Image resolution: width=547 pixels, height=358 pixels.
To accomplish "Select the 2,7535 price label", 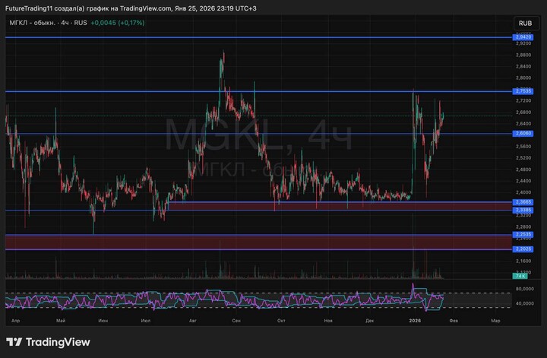I will (523, 91).
